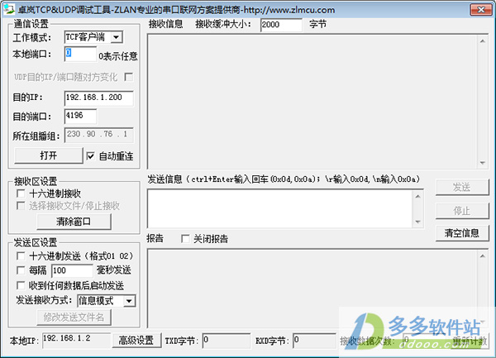Click the 0表示任意 label text

point(117,56)
